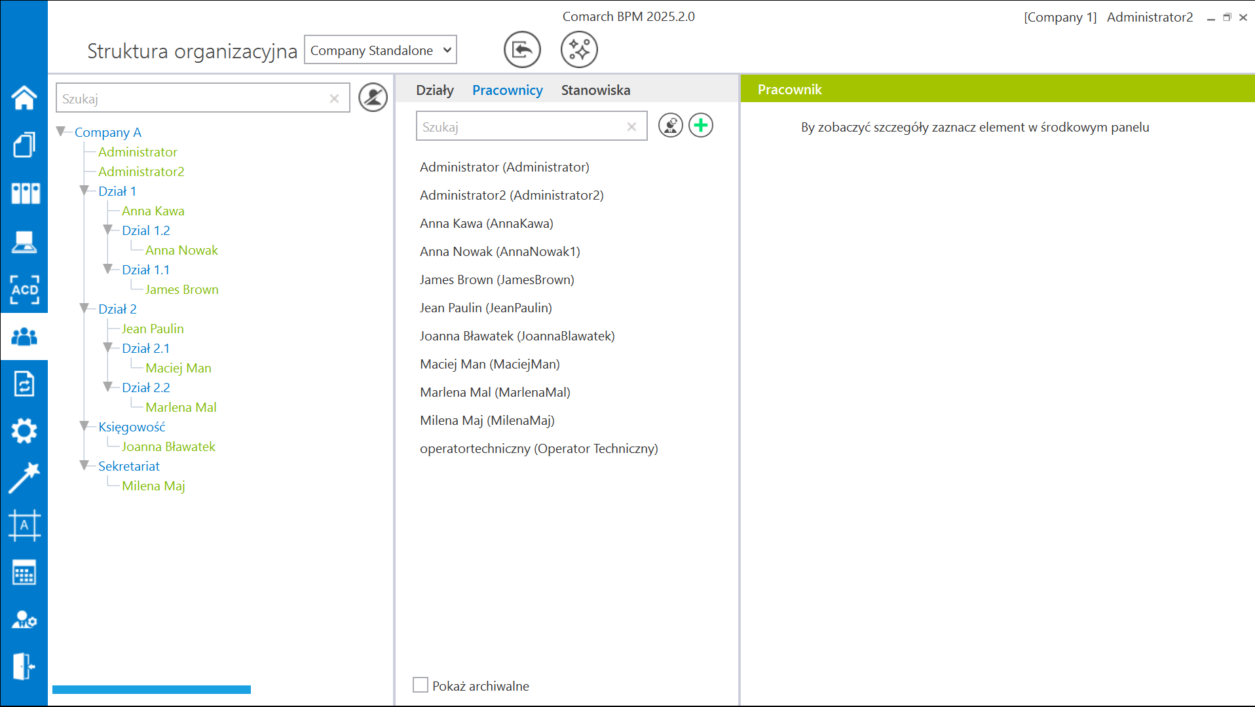Screen dimensions: 1255x707
Task: Select Maciej Man in the tree
Action: coord(178,368)
